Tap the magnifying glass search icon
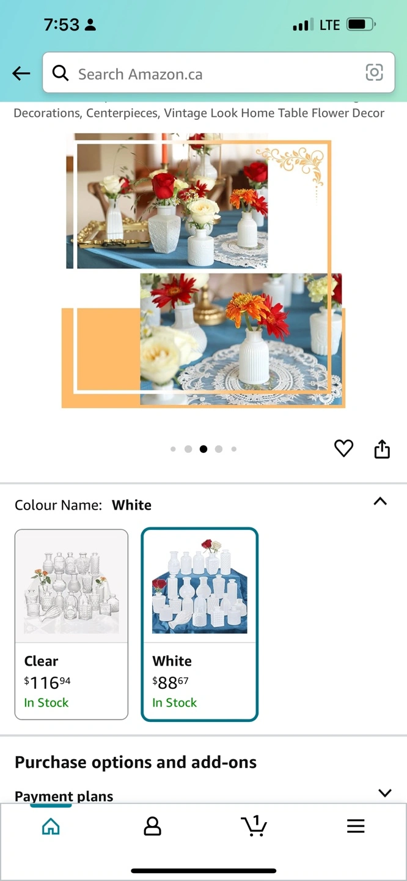This screenshot has width=407, height=881. point(60,73)
